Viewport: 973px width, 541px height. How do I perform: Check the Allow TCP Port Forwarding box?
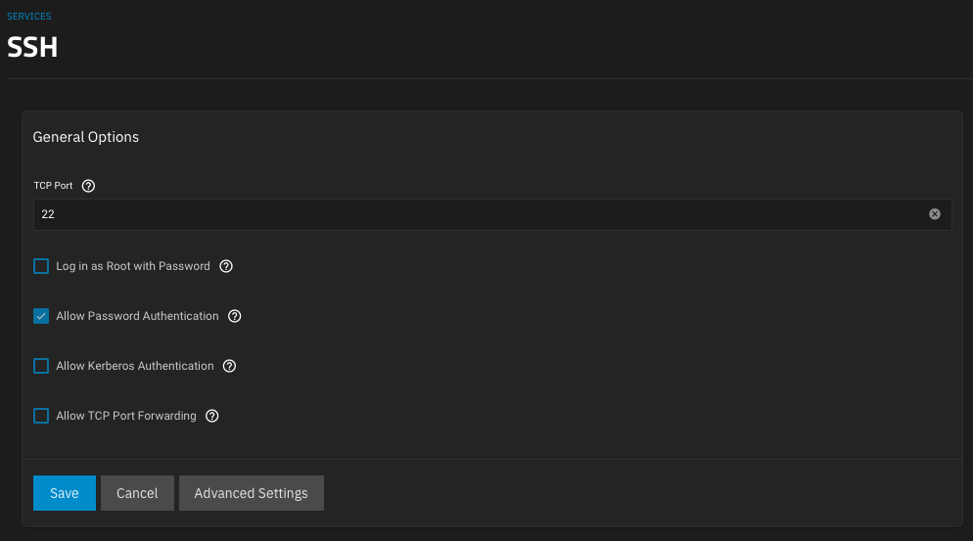pyautogui.click(x=41, y=416)
